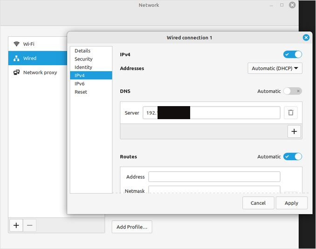The image size is (316, 249).
Task: Toggle the IPv4 switch off
Action: tap(292, 54)
